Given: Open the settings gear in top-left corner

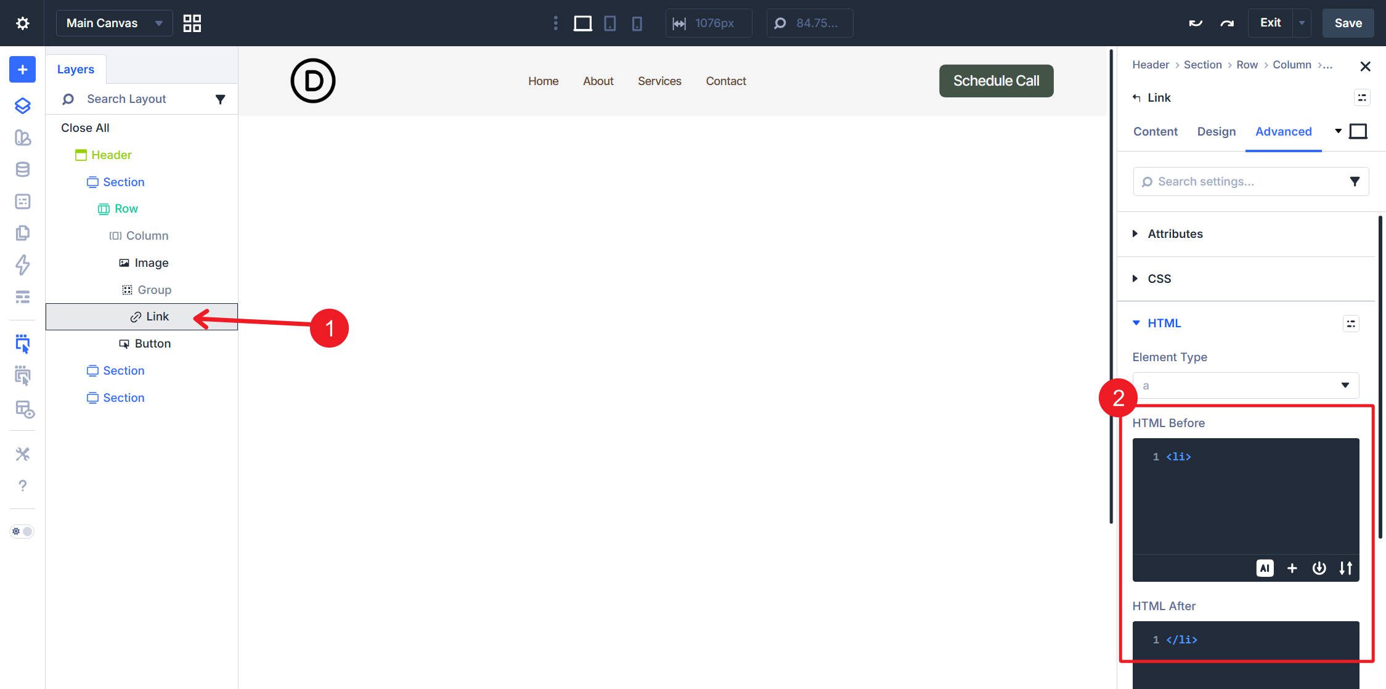Looking at the screenshot, I should click(23, 23).
